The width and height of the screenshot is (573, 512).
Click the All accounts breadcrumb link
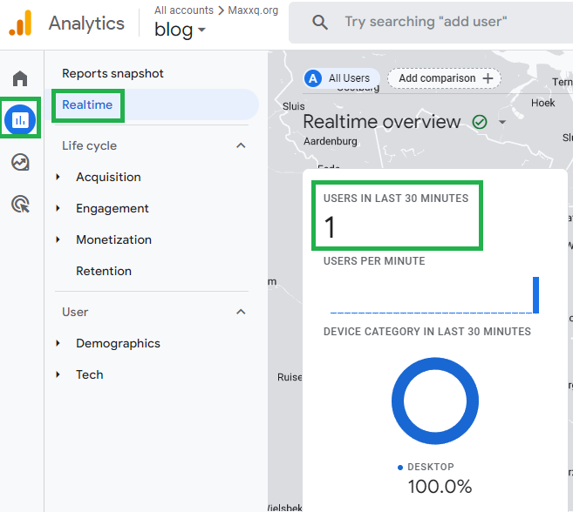(184, 10)
